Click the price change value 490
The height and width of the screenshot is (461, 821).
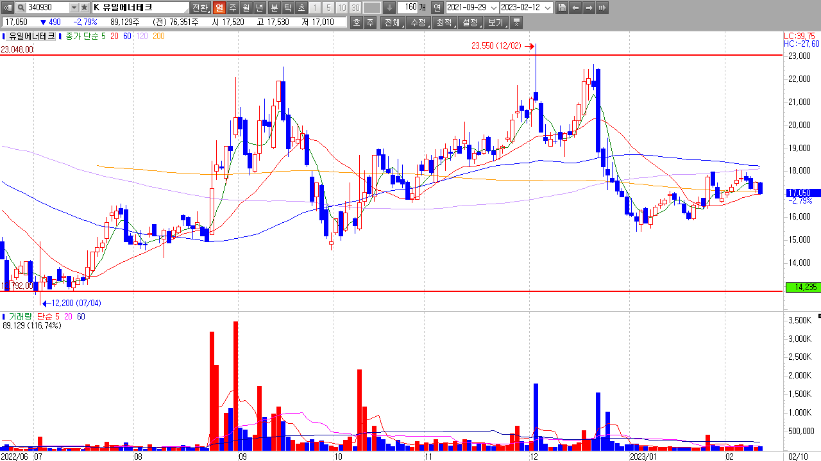click(55, 22)
